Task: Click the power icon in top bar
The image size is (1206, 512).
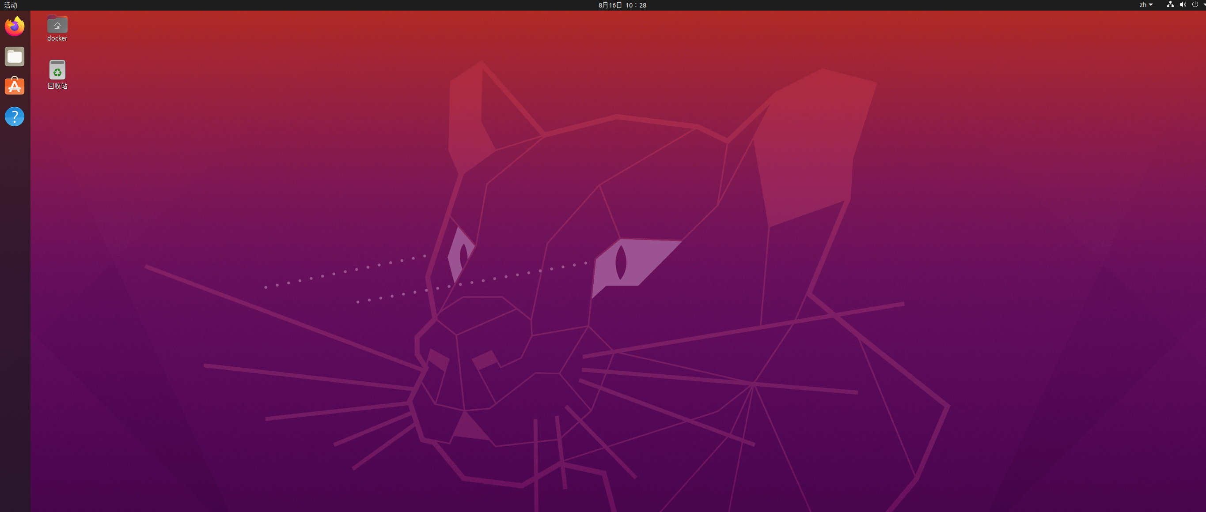Action: tap(1195, 5)
